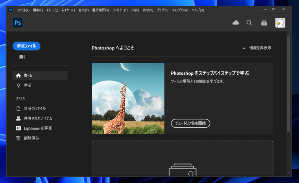Click the Lr icon beside Lightroom の写真
This screenshot has width=299, height=183.
pos(18,128)
